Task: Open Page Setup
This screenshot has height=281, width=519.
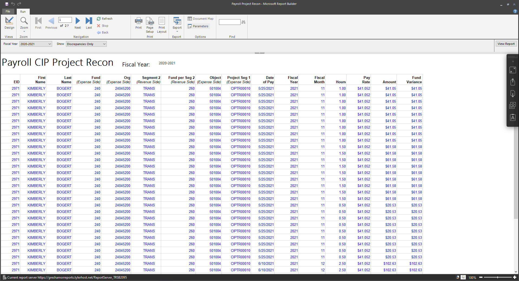Action: point(150,25)
